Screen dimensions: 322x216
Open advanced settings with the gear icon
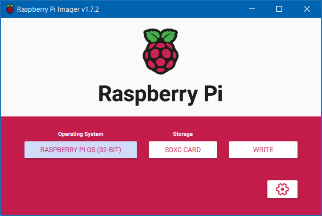pyautogui.click(x=282, y=189)
